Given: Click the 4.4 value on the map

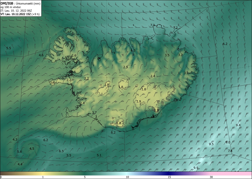Looking at the screenshot, I should [20, 164].
